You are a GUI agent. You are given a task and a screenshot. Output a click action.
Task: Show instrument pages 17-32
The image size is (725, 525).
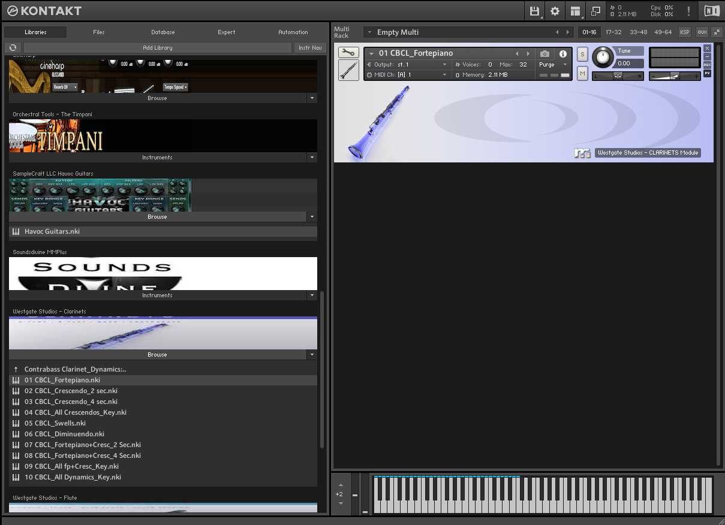point(613,32)
